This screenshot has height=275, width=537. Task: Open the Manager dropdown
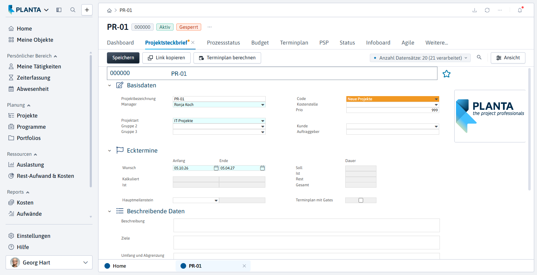263,105
